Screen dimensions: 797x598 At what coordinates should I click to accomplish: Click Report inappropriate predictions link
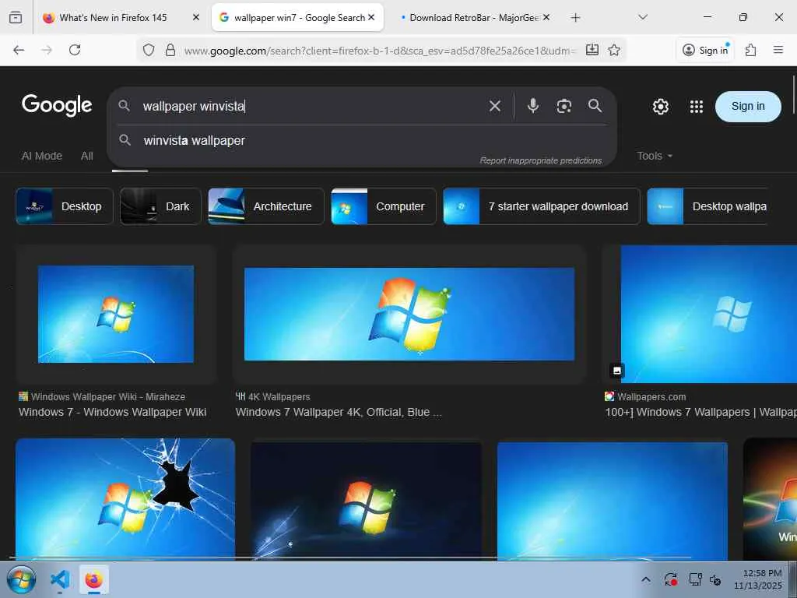click(x=541, y=160)
